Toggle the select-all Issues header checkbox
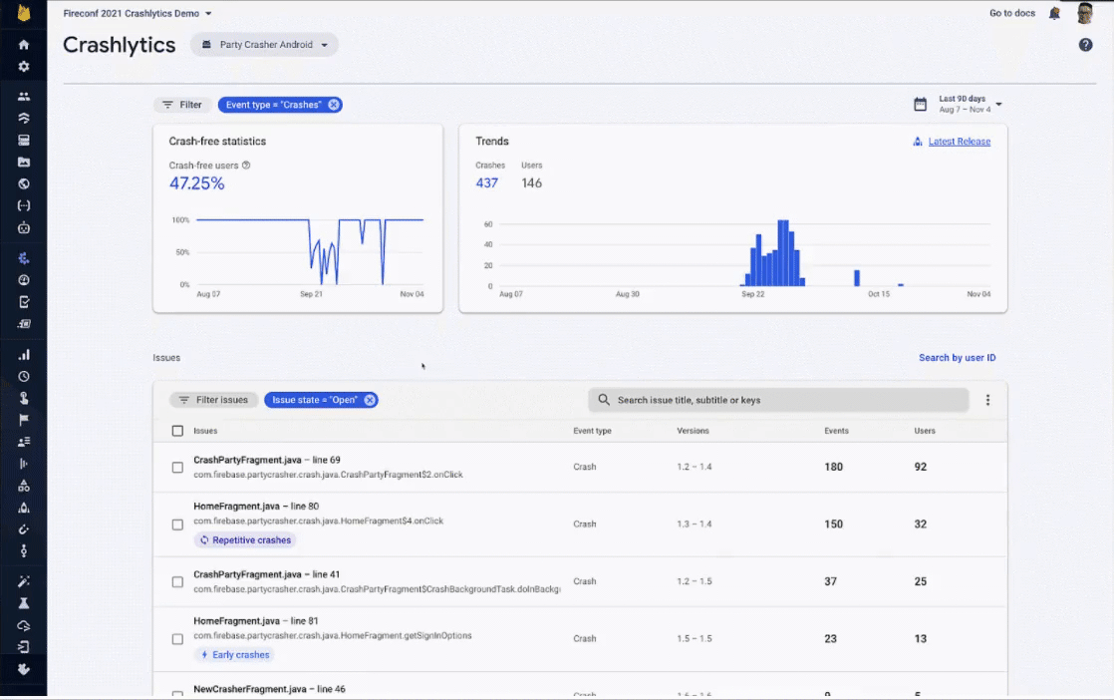The height and width of the screenshot is (700, 1114). 177,431
